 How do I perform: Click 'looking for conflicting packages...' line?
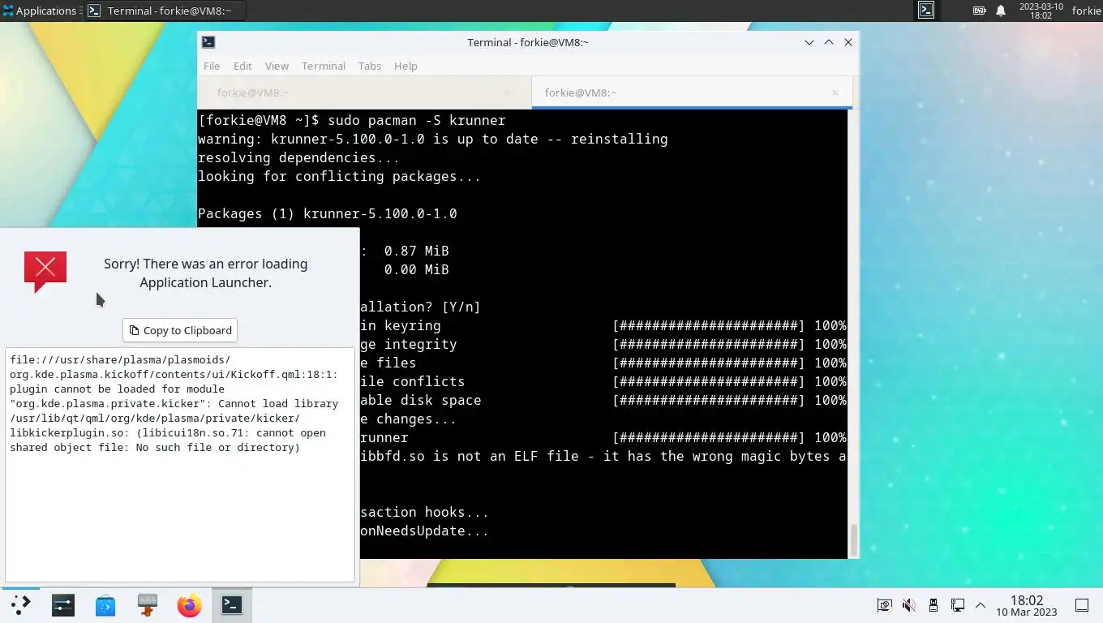340,176
